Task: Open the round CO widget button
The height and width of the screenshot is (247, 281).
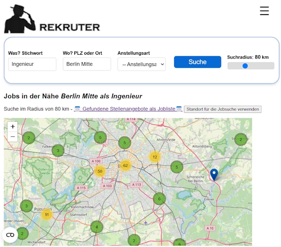Action: click(10, 235)
